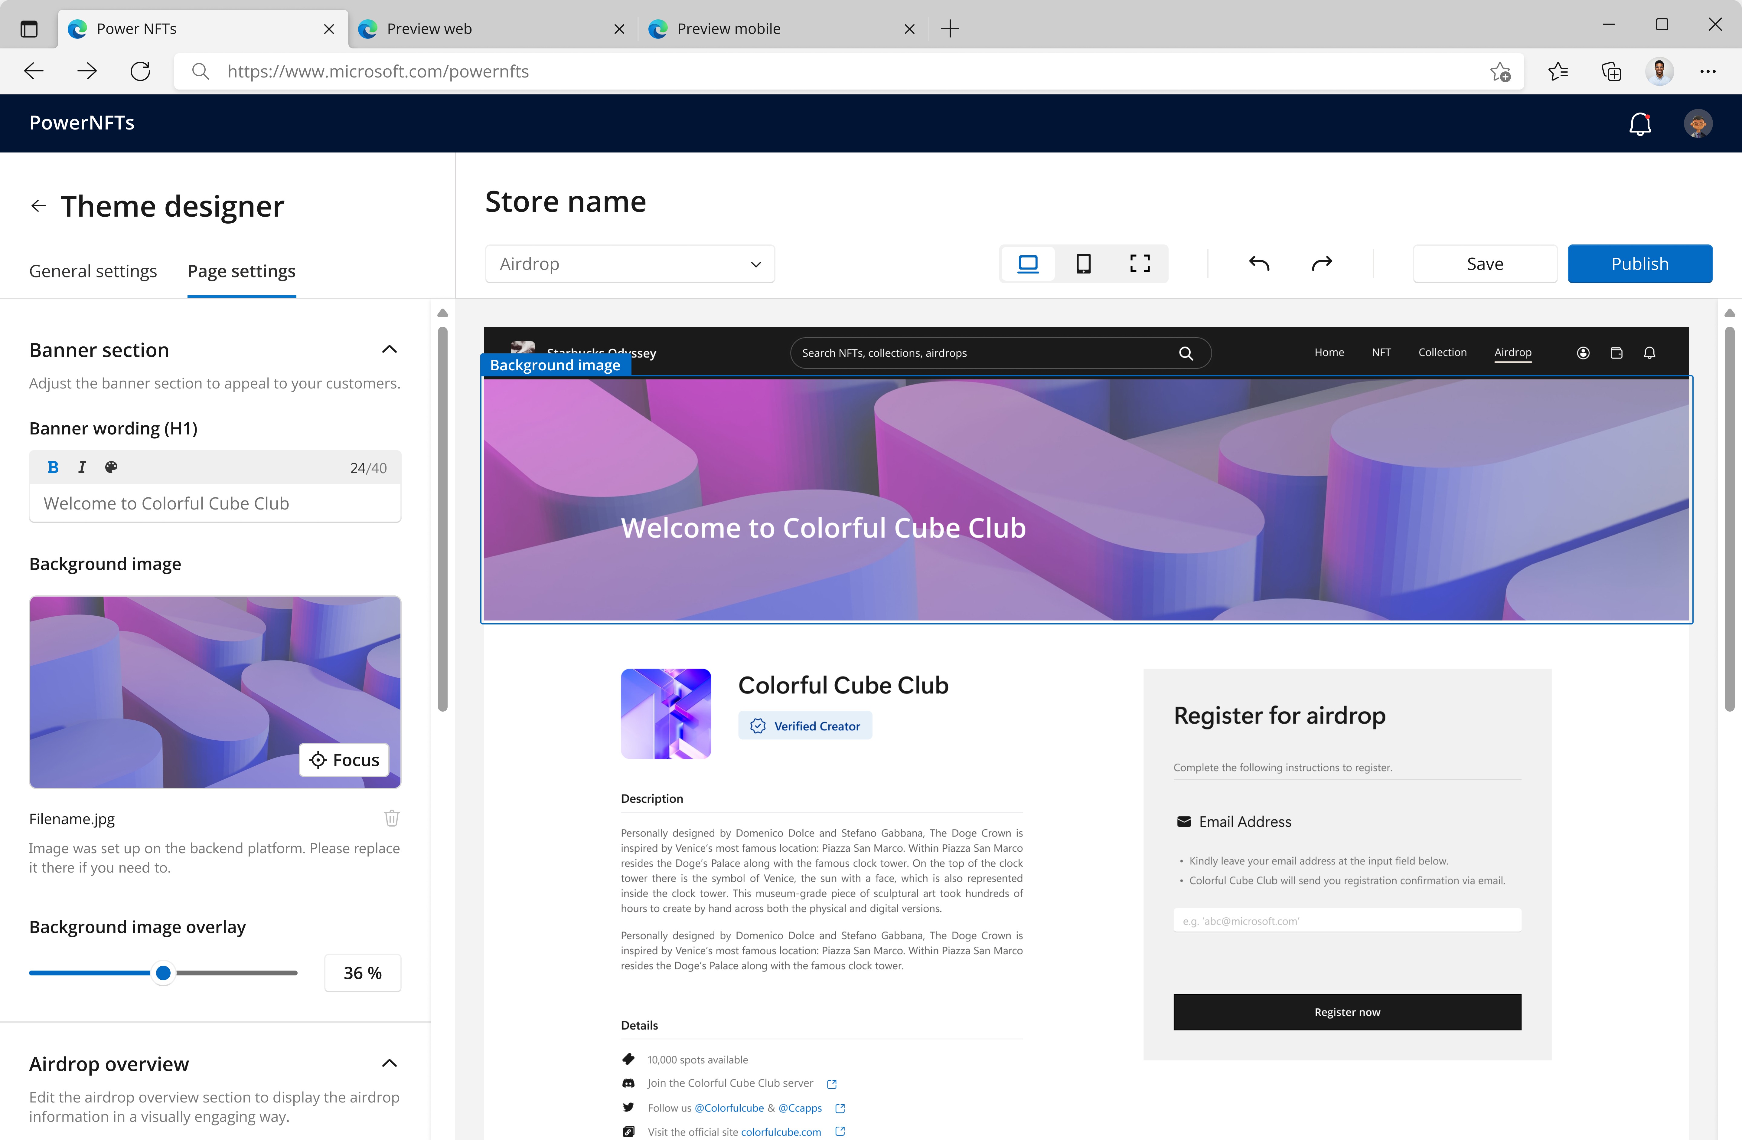
Task: Click the Focus button on background thumbnail
Action: point(344,760)
